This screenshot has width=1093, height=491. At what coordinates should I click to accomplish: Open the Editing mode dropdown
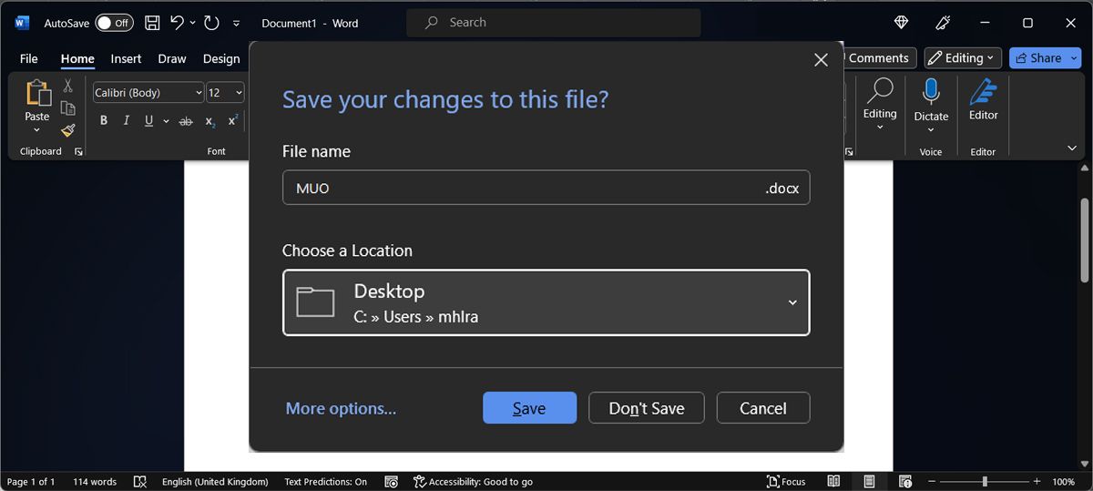[963, 58]
